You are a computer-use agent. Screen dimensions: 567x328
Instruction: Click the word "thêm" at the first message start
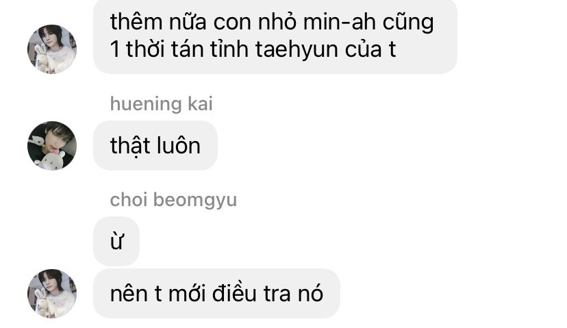click(137, 22)
